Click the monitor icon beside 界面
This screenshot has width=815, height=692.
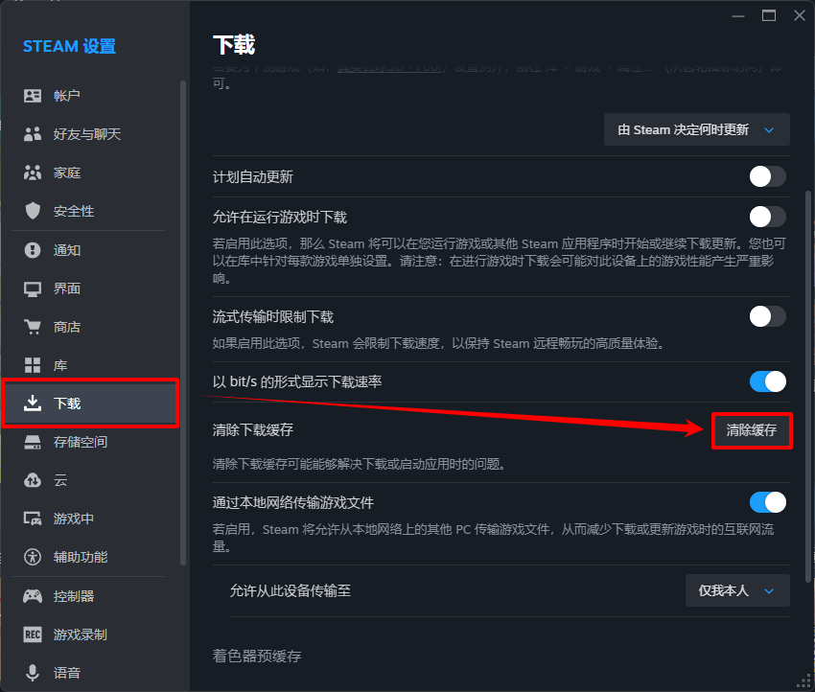[33, 288]
